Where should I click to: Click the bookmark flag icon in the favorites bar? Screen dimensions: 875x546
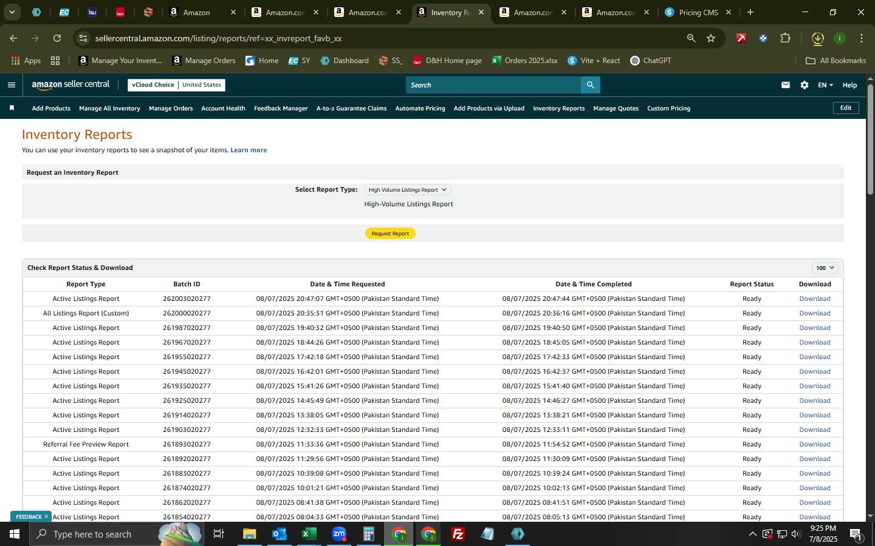pos(12,108)
